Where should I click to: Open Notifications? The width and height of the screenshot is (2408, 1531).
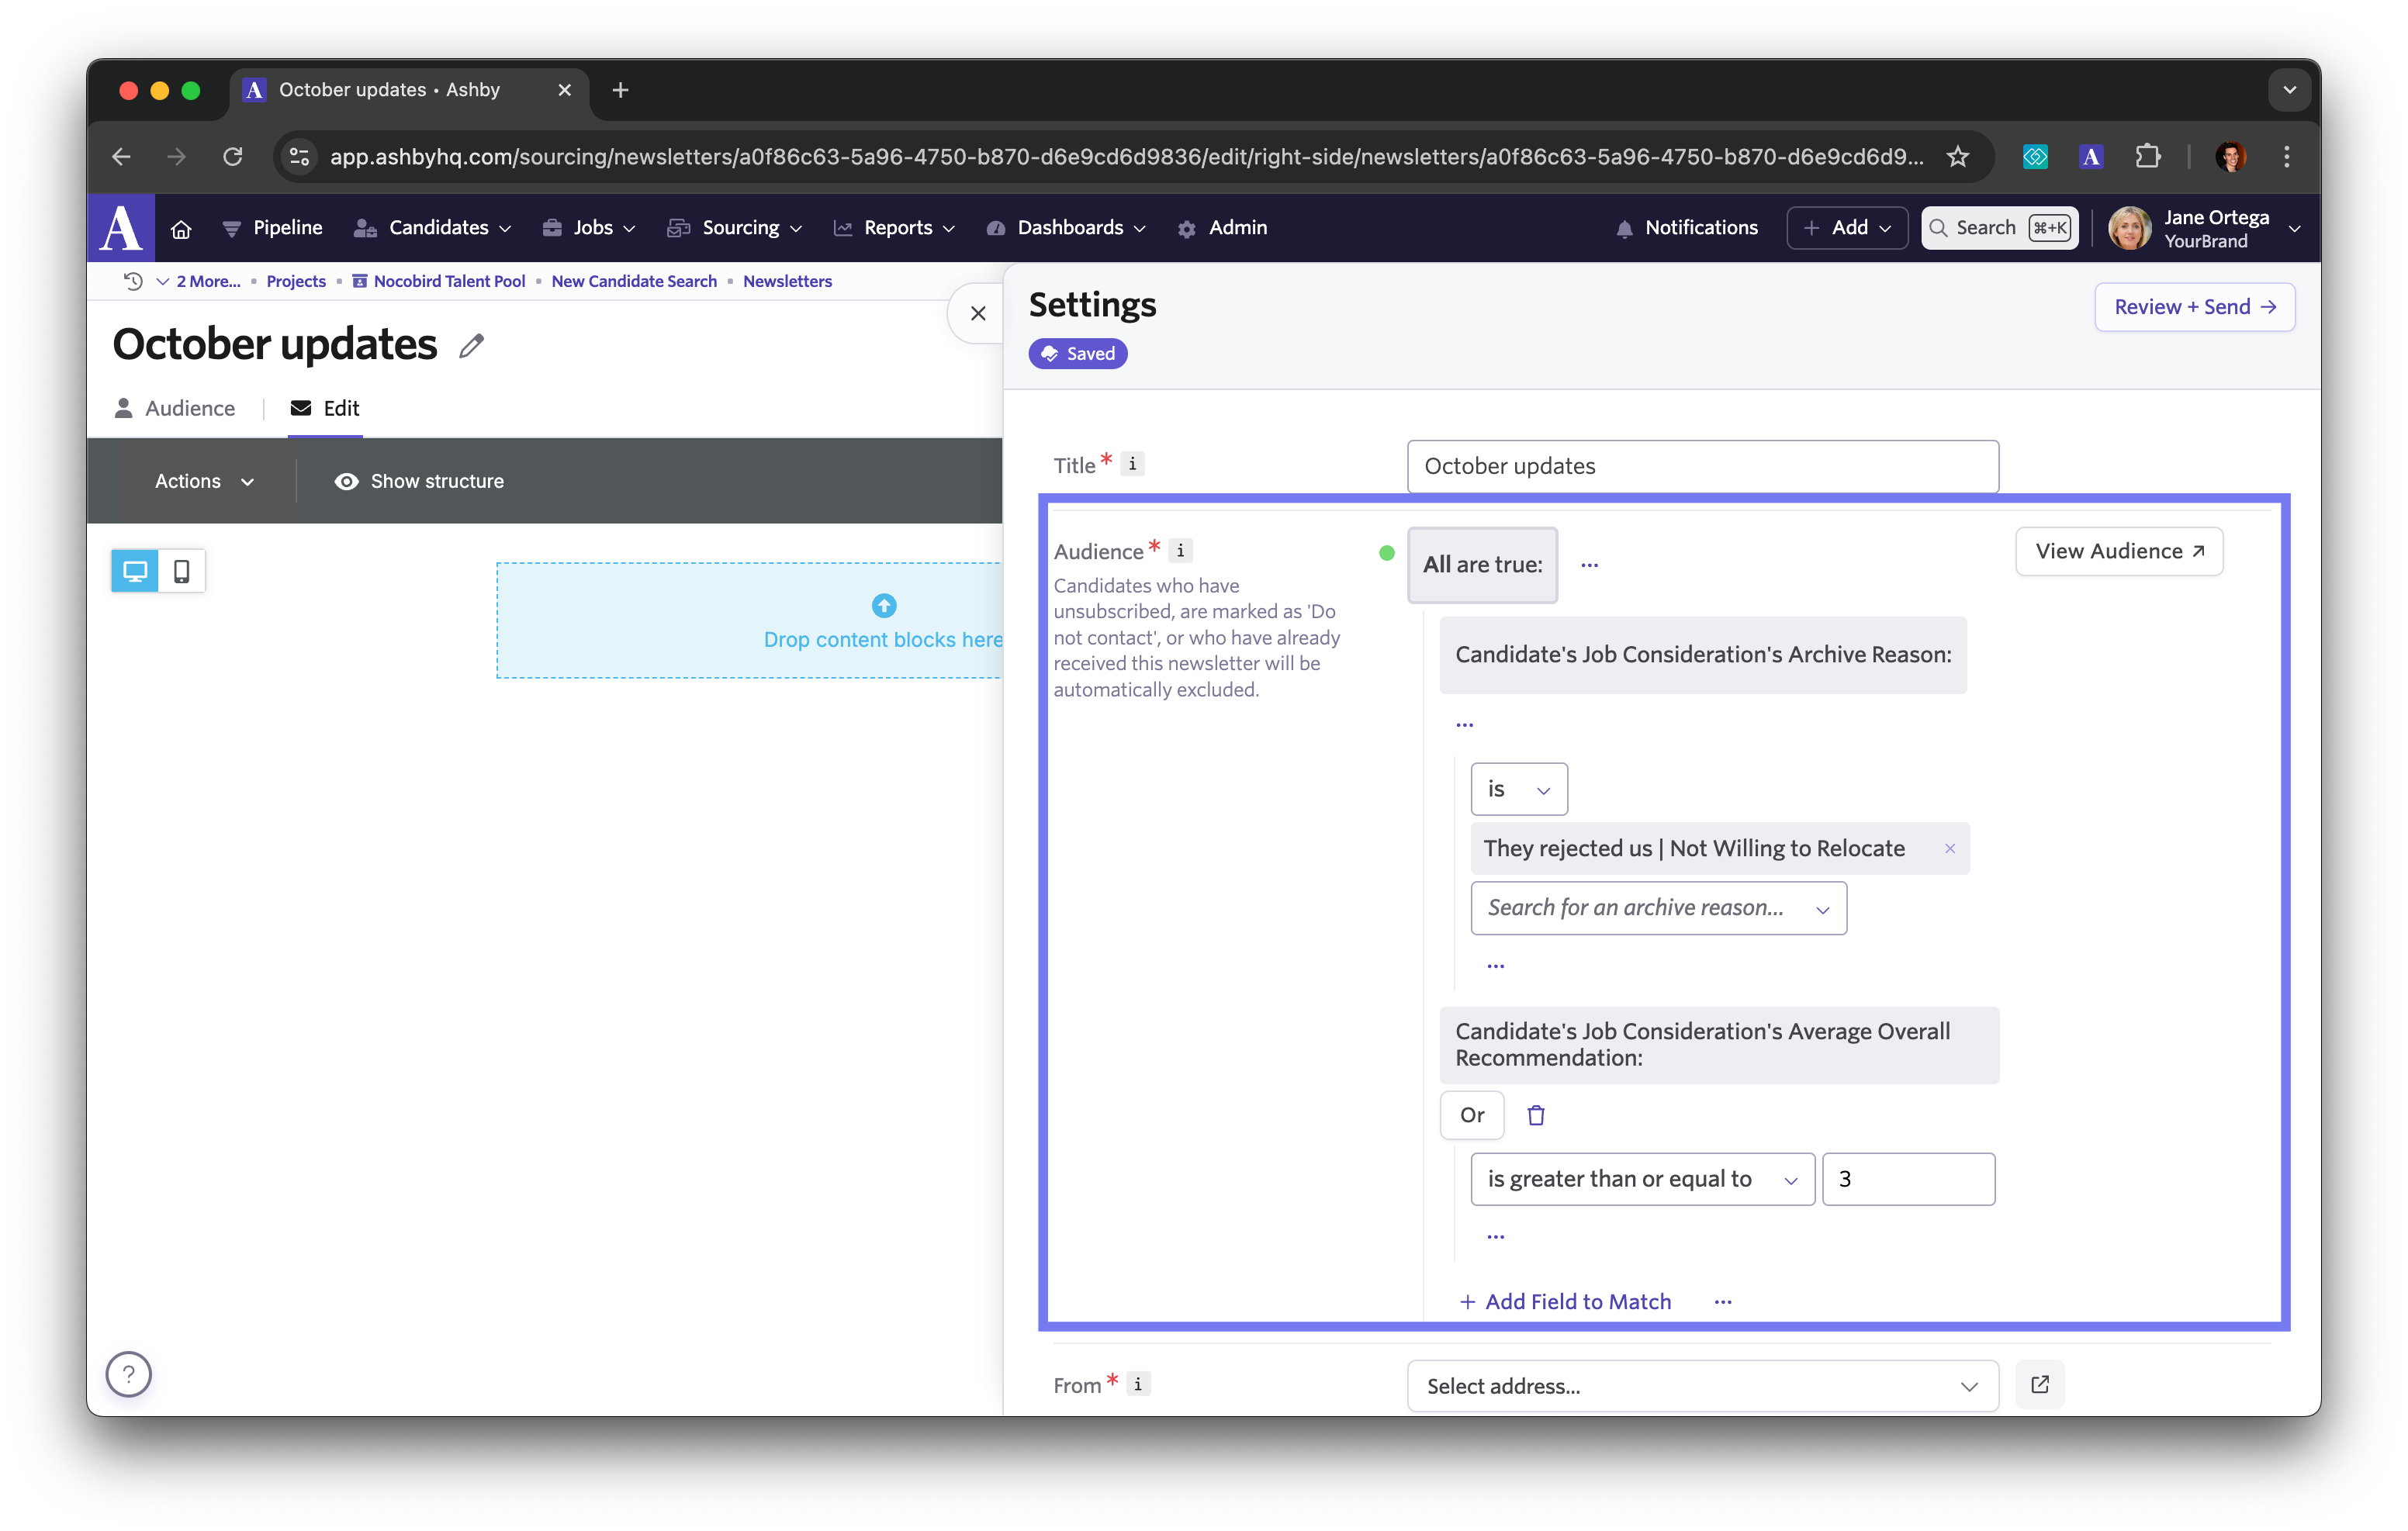pos(1686,228)
